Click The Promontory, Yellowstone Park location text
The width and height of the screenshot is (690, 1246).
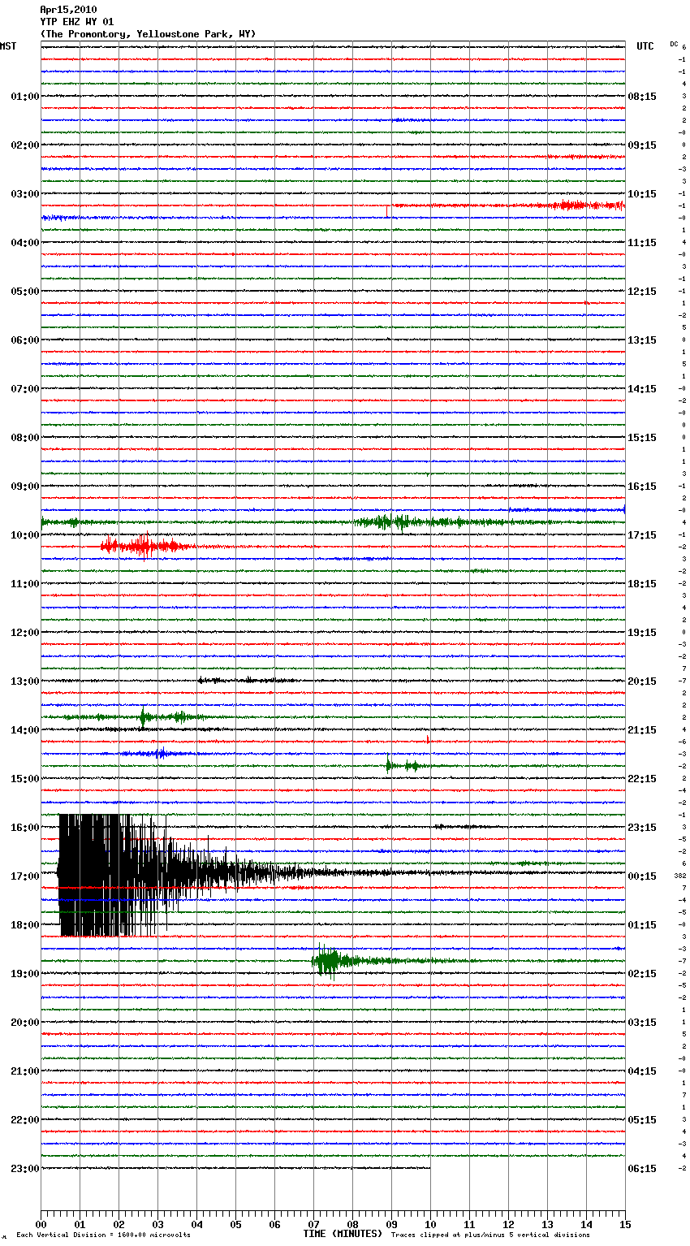[x=148, y=34]
